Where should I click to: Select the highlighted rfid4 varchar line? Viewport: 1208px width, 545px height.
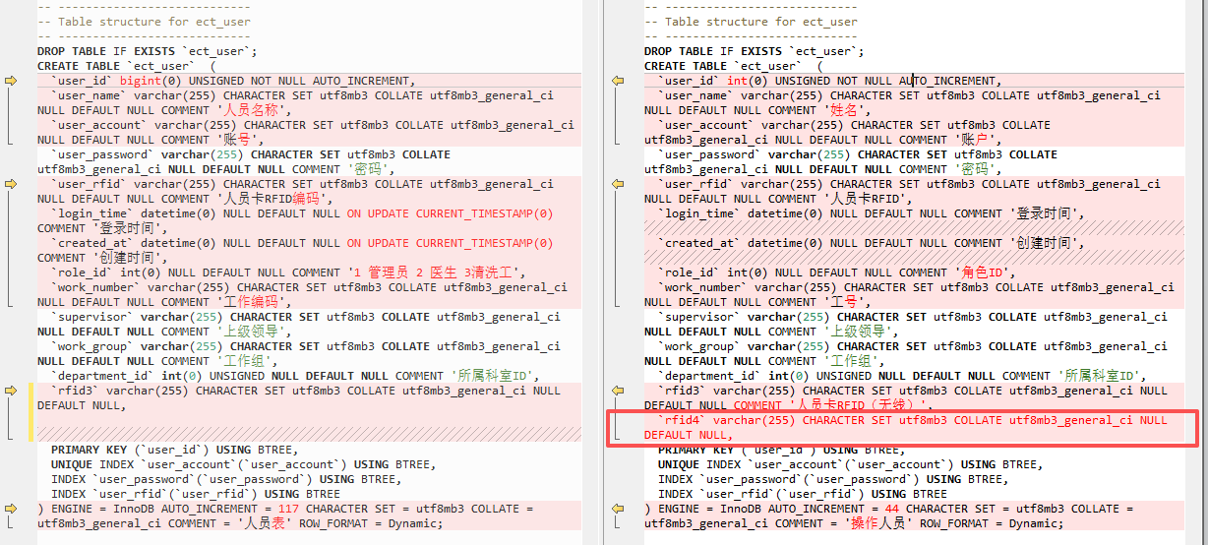click(x=903, y=428)
